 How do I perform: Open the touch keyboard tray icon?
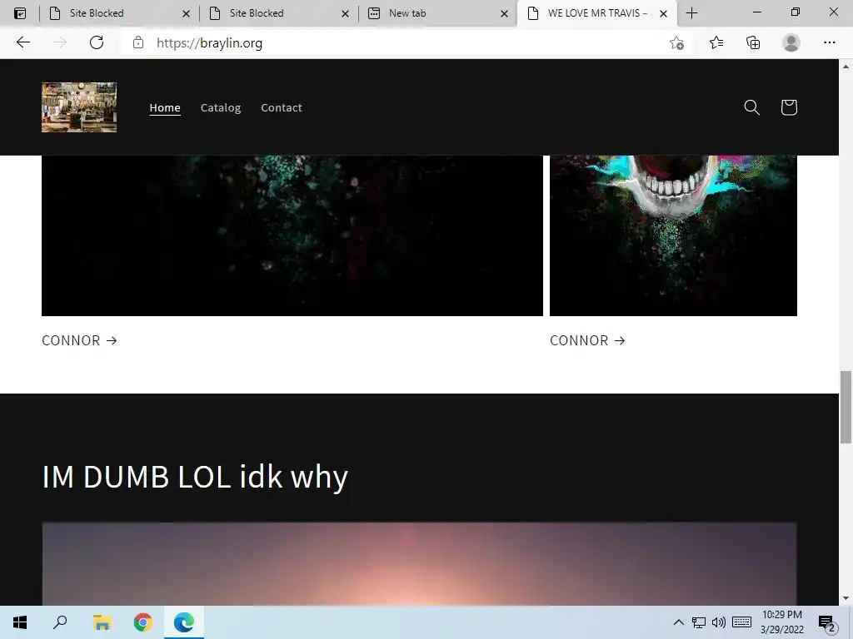pyautogui.click(x=741, y=622)
